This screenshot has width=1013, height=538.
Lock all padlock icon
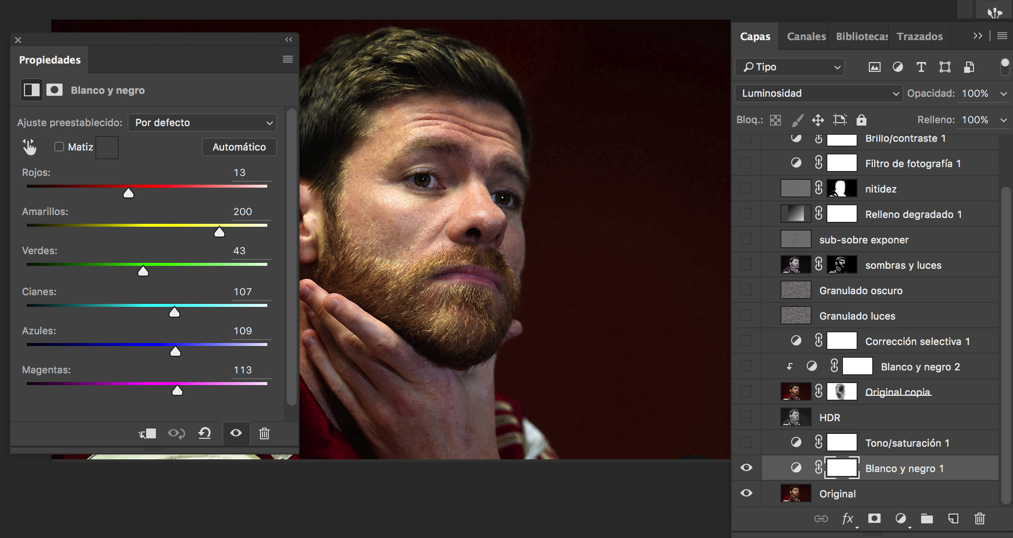click(862, 120)
